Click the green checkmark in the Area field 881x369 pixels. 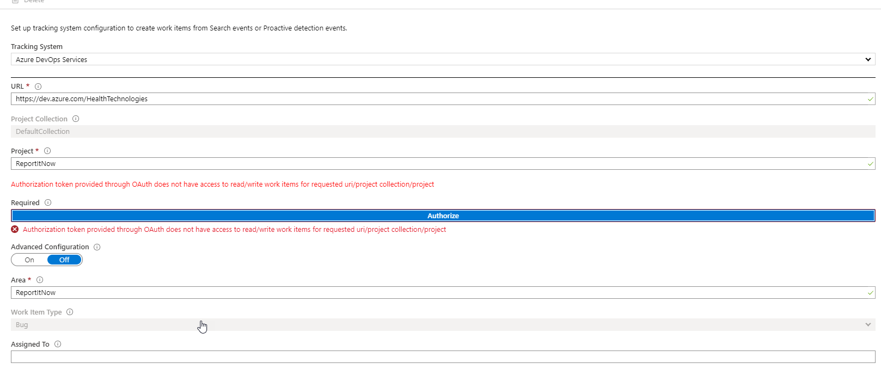click(870, 293)
